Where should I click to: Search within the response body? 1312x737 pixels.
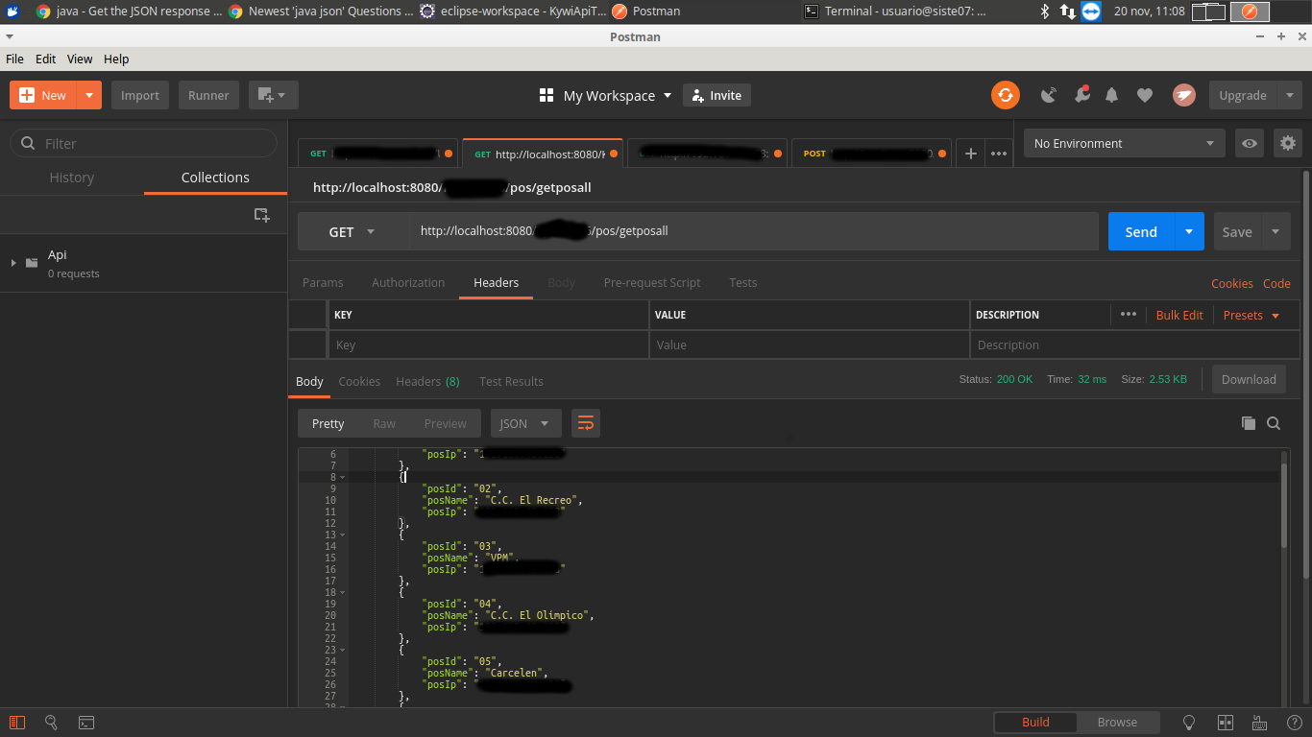1274,423
